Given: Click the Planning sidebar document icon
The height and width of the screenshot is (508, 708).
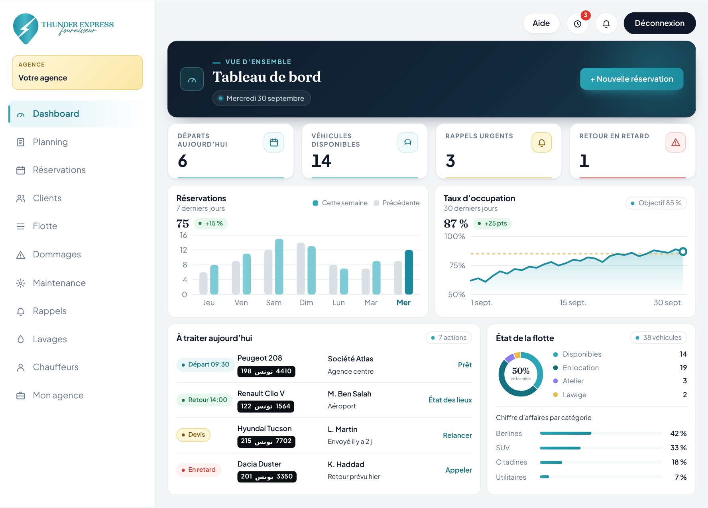Looking at the screenshot, I should coord(21,142).
